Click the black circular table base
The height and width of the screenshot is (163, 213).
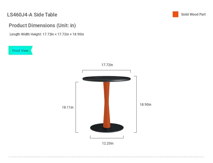point(107,128)
